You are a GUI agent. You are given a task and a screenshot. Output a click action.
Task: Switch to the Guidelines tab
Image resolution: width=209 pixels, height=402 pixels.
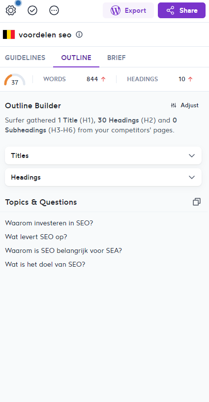(25, 58)
